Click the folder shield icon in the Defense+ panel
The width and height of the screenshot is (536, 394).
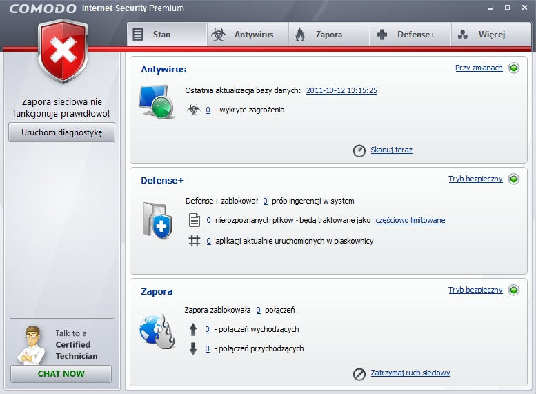(x=157, y=221)
